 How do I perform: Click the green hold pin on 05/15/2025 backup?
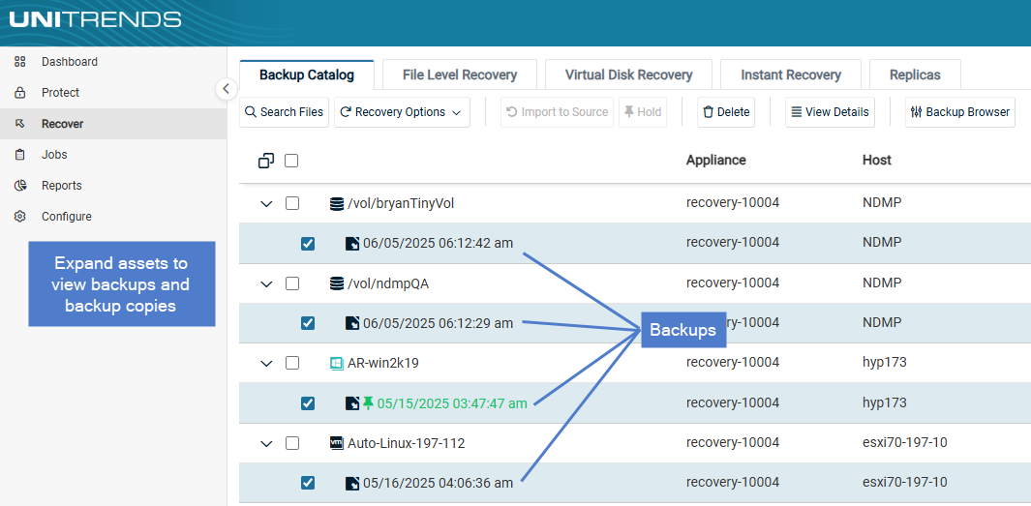tap(368, 403)
